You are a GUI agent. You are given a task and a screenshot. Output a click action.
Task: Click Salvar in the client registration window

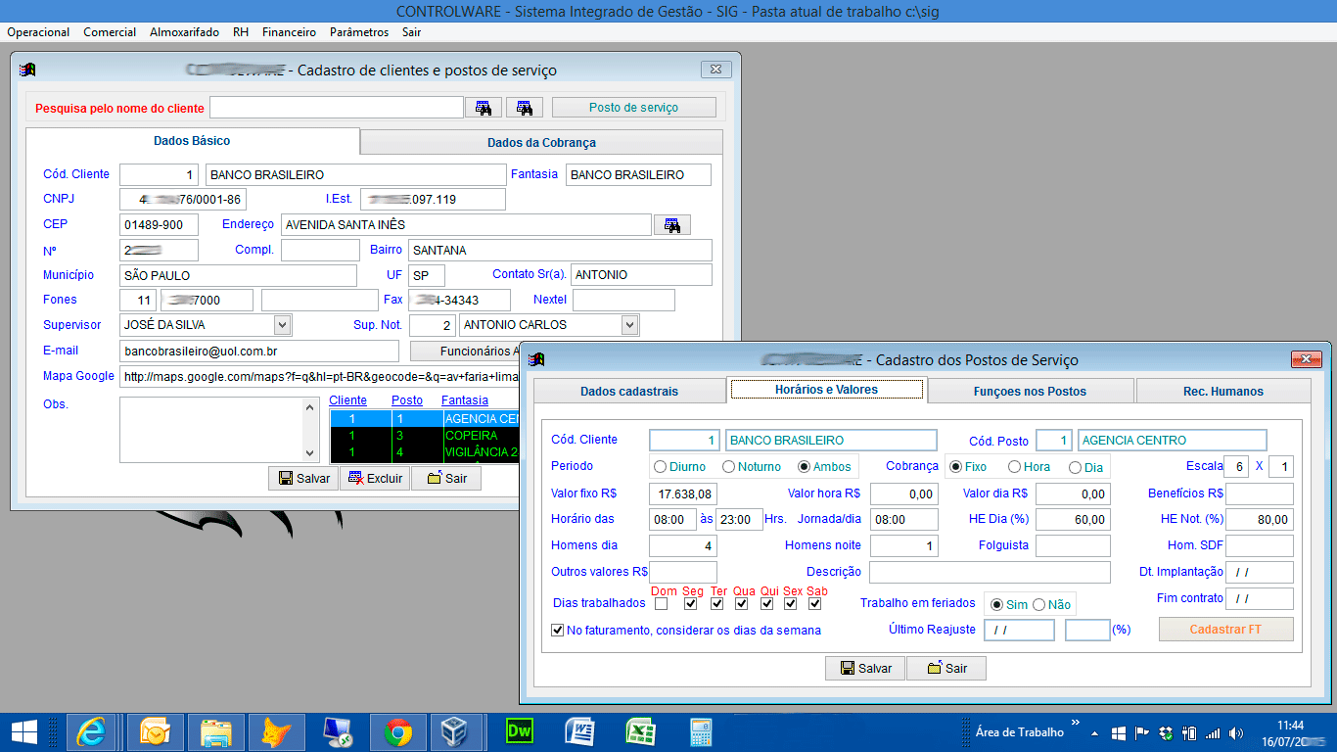[x=303, y=478]
